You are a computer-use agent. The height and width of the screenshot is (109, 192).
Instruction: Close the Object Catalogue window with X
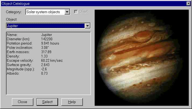[x=188, y=3]
